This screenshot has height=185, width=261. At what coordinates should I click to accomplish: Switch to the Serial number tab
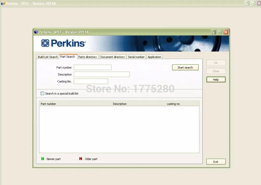[136, 57]
